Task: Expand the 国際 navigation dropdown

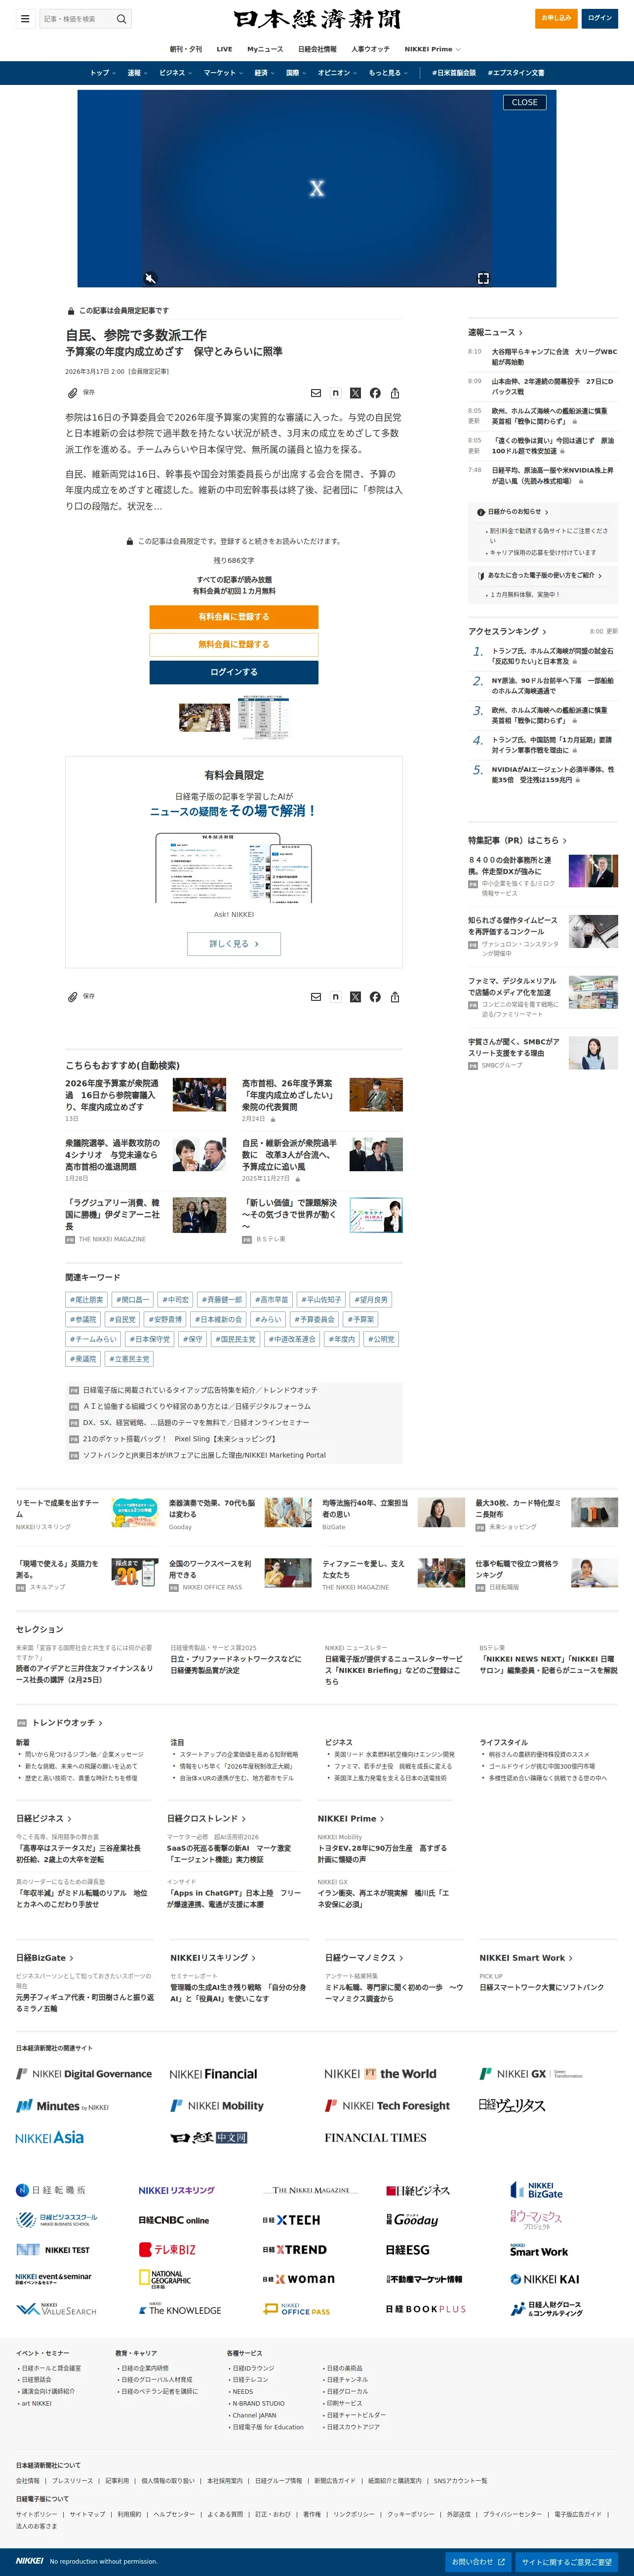Action: coord(297,73)
